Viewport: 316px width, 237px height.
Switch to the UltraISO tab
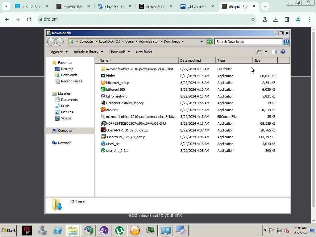[x=114, y=6]
